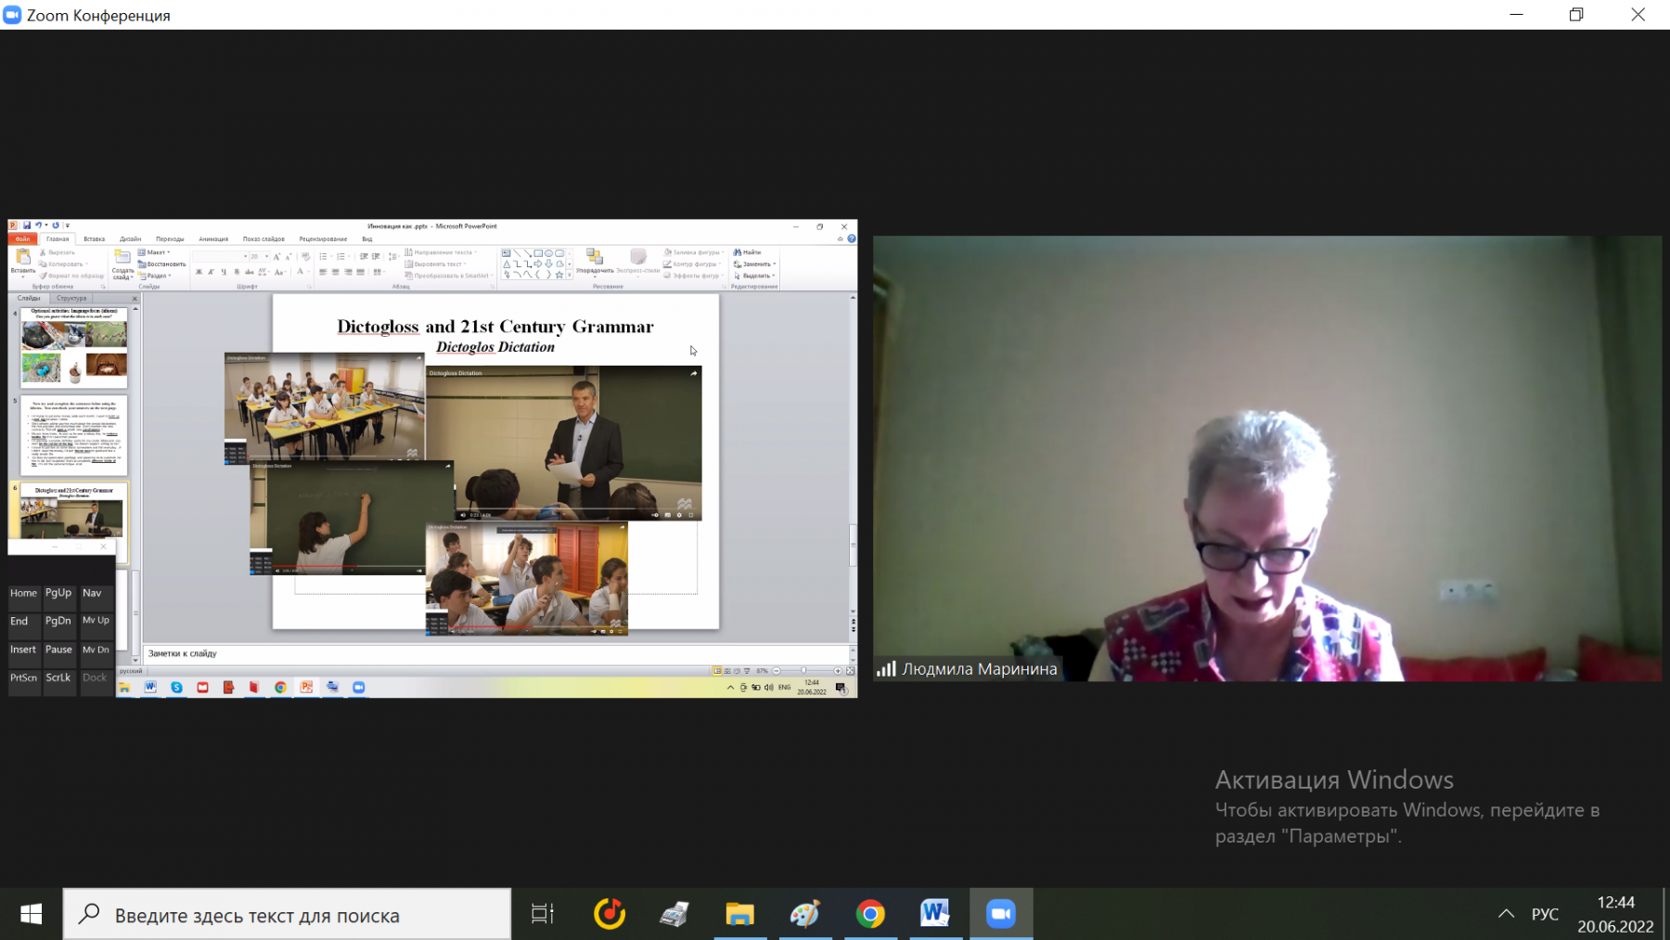This screenshot has height=940, width=1670.
Task: Click the Skype icon in the shared taskbar
Action: pyautogui.click(x=176, y=688)
